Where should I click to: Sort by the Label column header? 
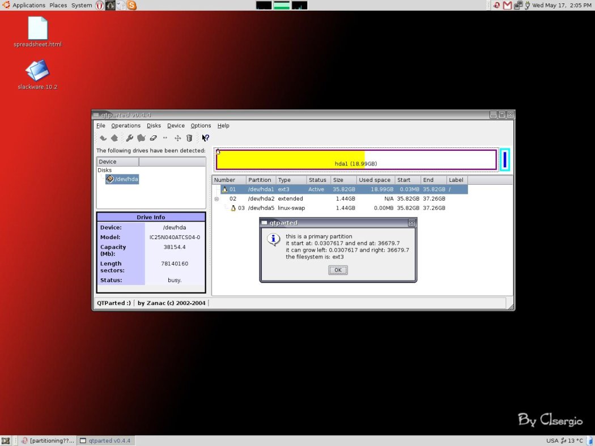click(x=457, y=180)
